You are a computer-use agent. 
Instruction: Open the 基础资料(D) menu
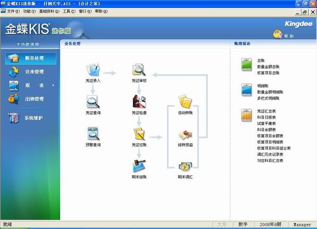pos(49,11)
